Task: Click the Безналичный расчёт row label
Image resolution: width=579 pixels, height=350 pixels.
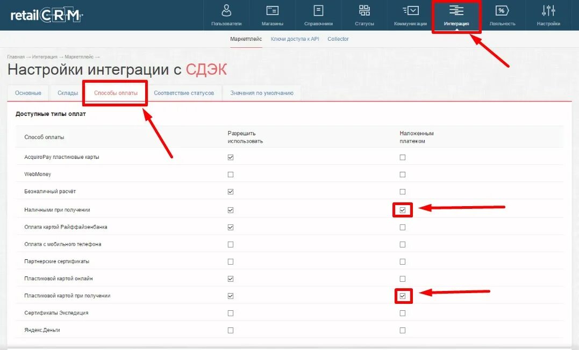Action: 50,192
